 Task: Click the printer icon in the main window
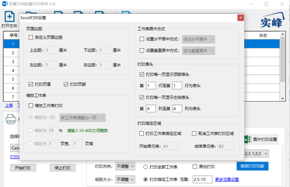(11, 119)
